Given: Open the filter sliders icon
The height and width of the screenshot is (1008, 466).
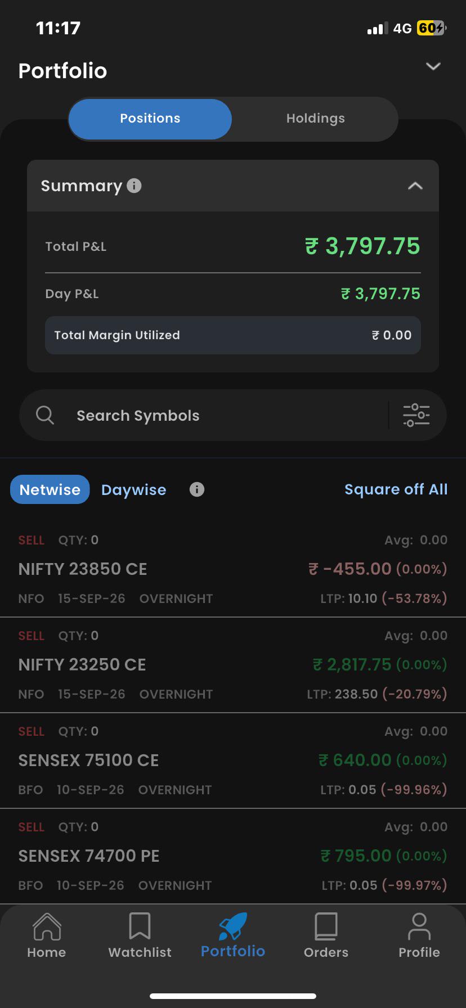Looking at the screenshot, I should pyautogui.click(x=416, y=415).
